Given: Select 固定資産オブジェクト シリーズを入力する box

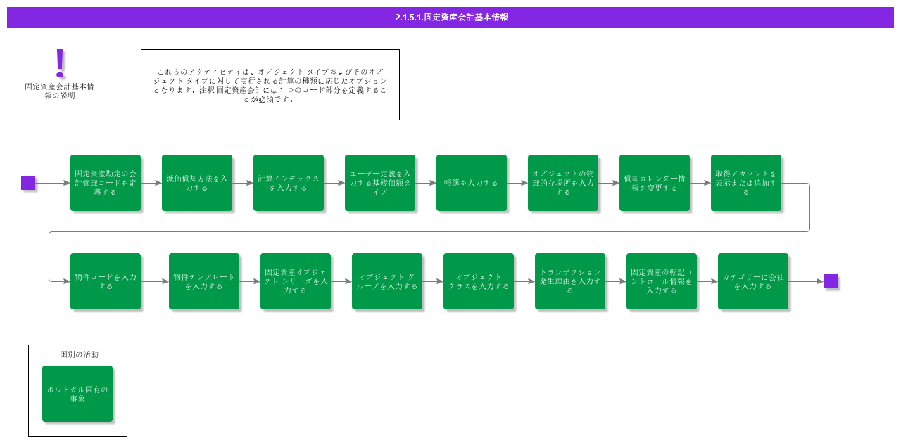Looking at the screenshot, I should click(296, 281).
